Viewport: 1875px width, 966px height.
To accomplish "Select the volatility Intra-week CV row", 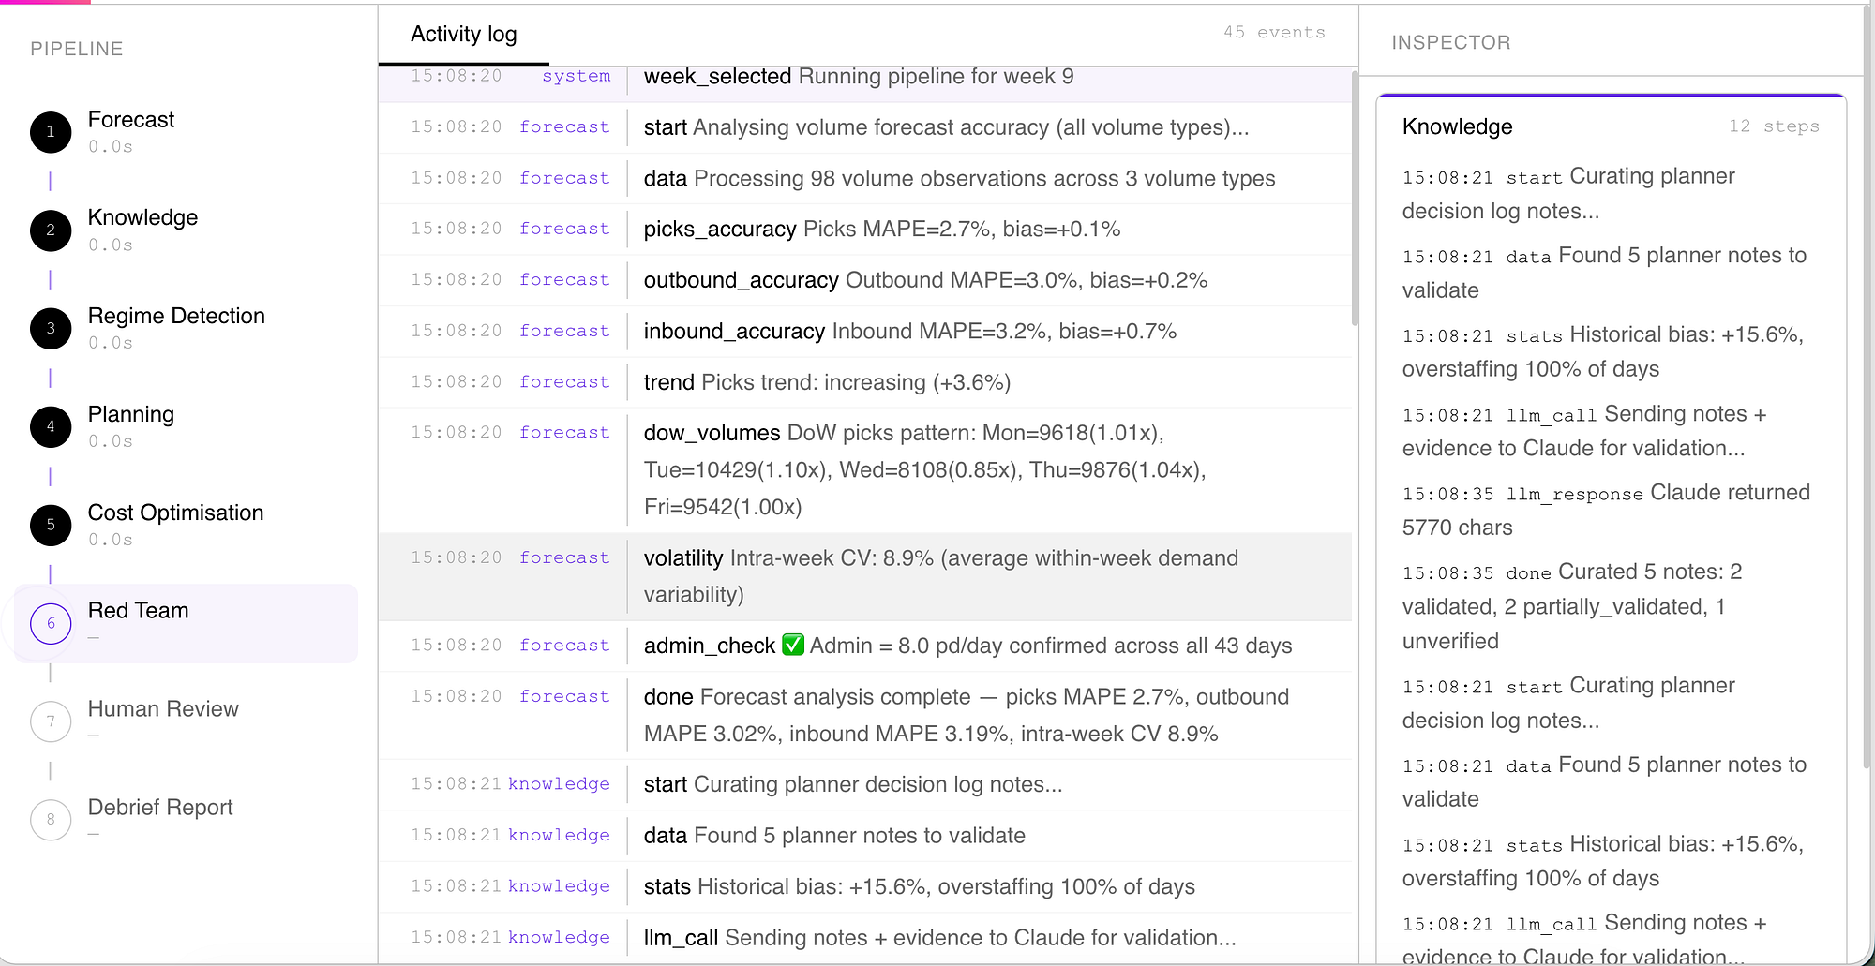I will (865, 576).
